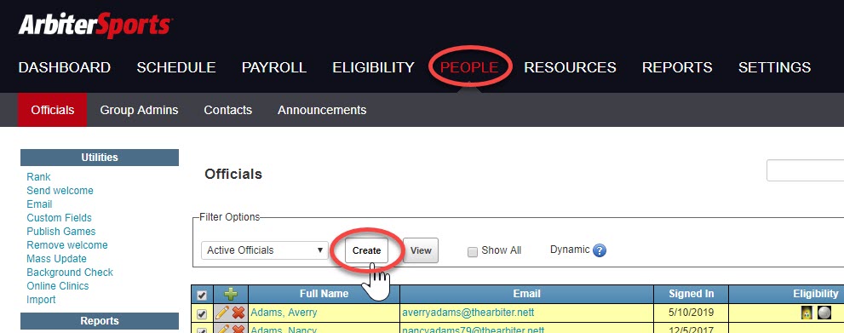Image resolution: width=844 pixels, height=333 pixels.
Task: Click the averryadams@thearbiter.nett email link
Action: click(468, 313)
